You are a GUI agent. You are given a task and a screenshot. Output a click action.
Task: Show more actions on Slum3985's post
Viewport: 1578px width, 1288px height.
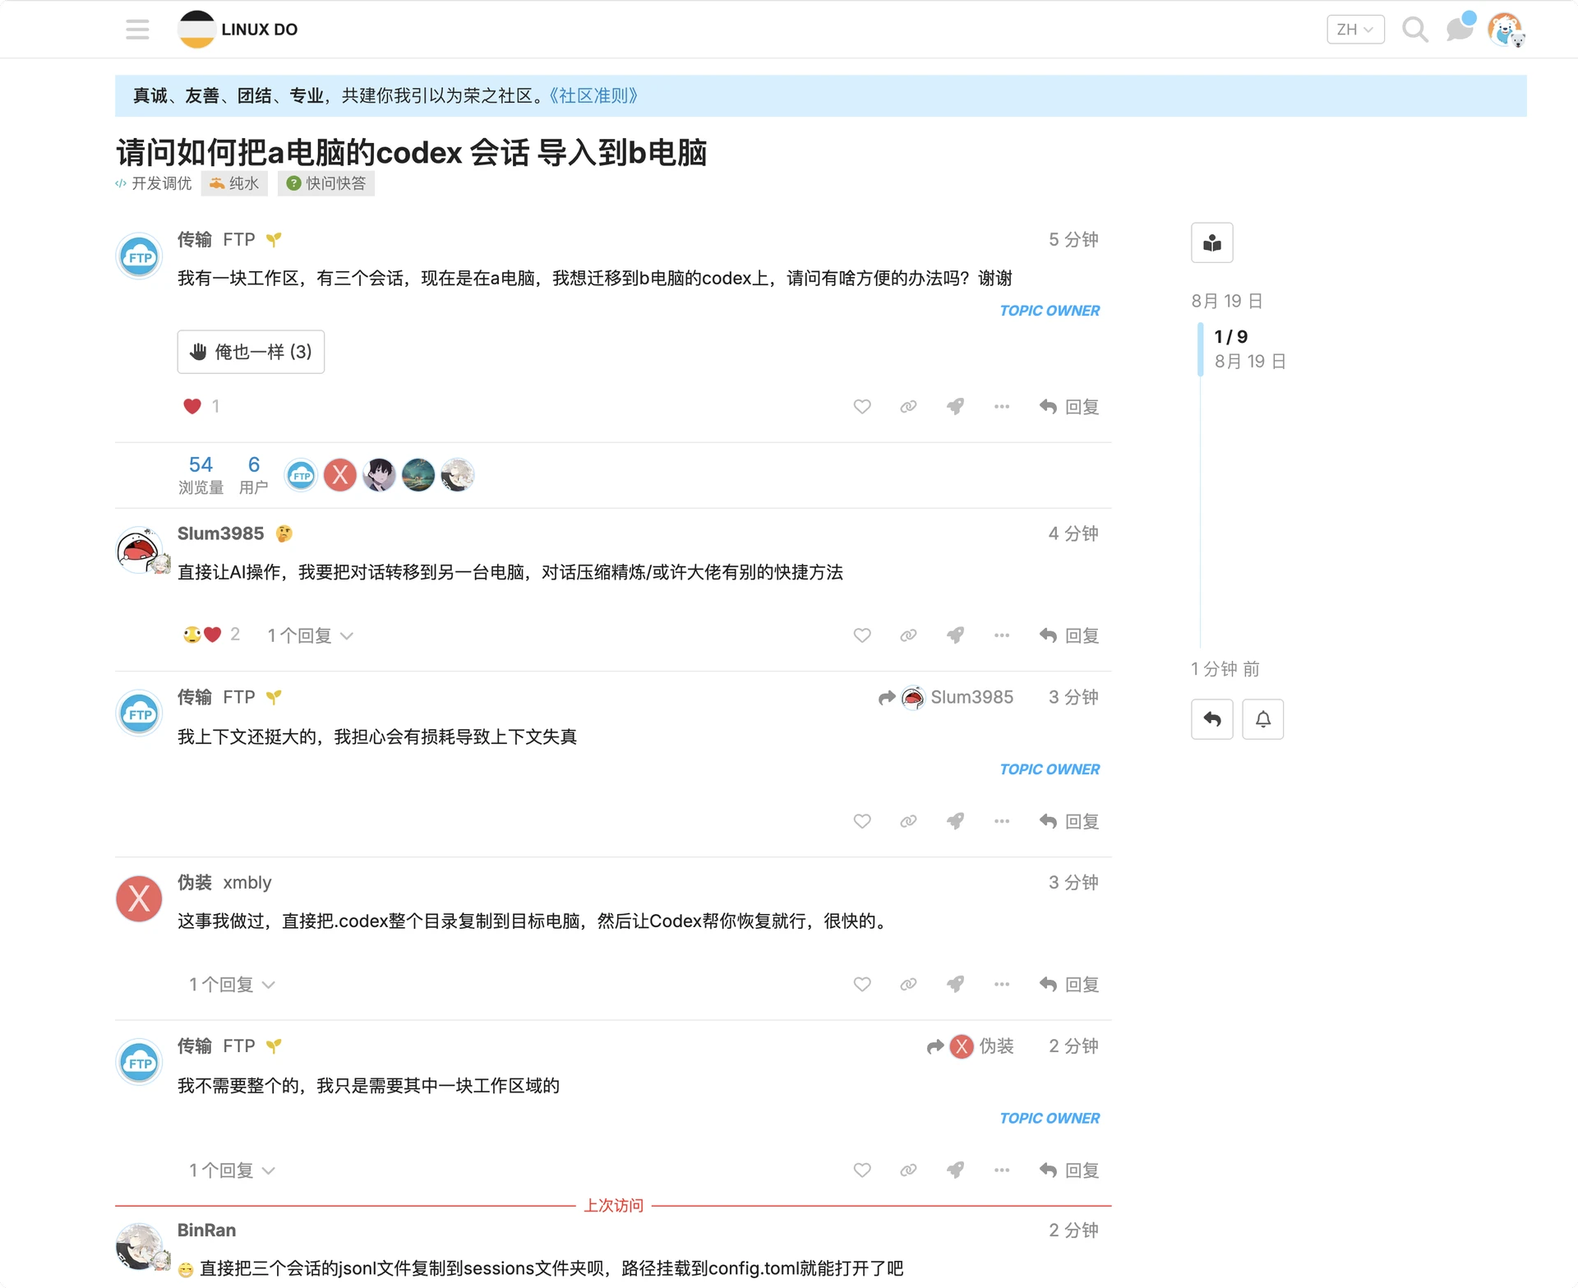(1001, 635)
